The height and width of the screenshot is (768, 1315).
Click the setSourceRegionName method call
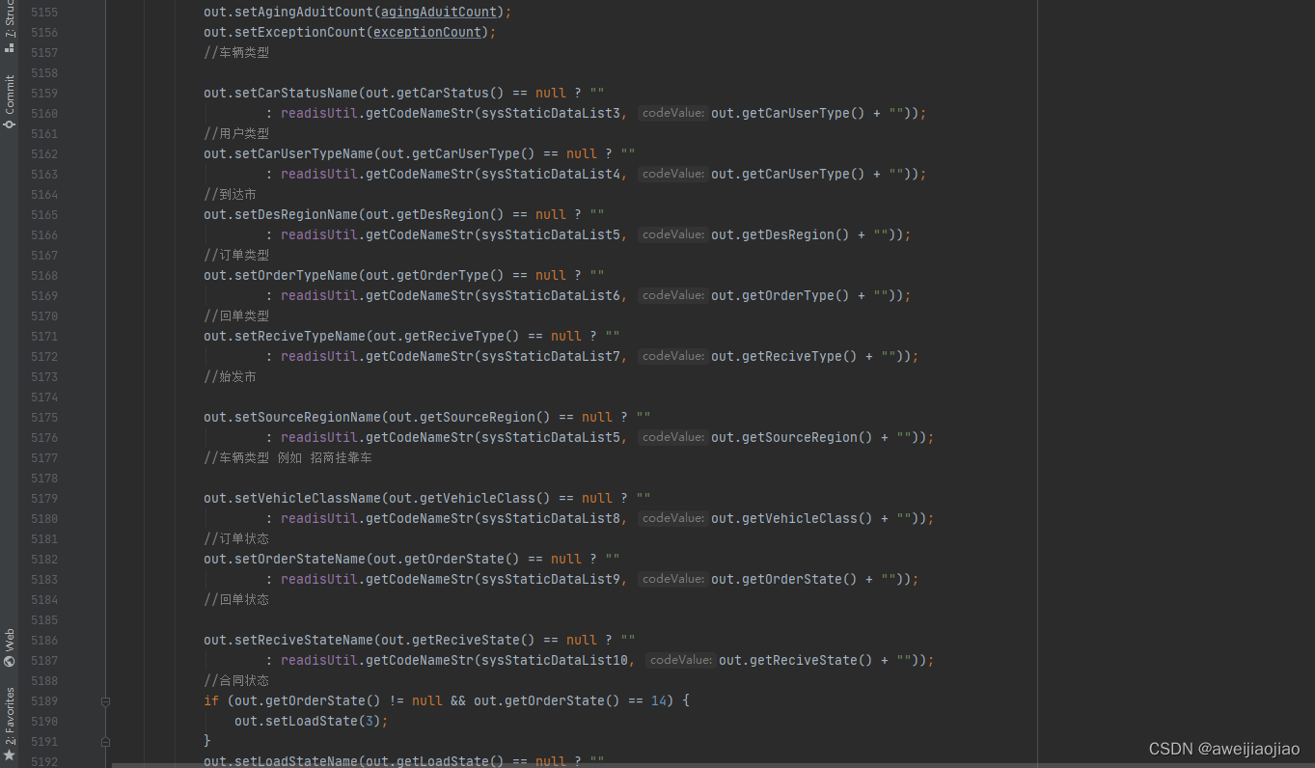(x=308, y=418)
